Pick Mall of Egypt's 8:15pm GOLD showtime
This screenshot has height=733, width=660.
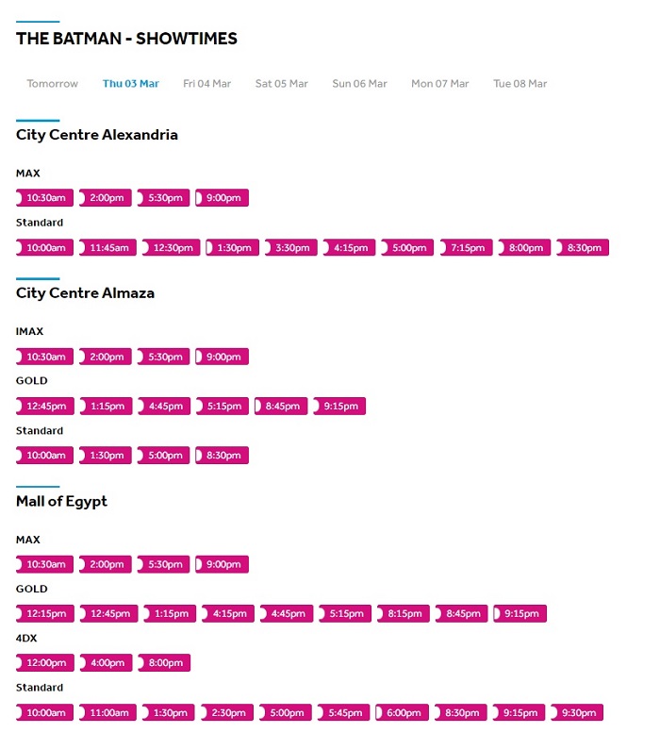(404, 614)
